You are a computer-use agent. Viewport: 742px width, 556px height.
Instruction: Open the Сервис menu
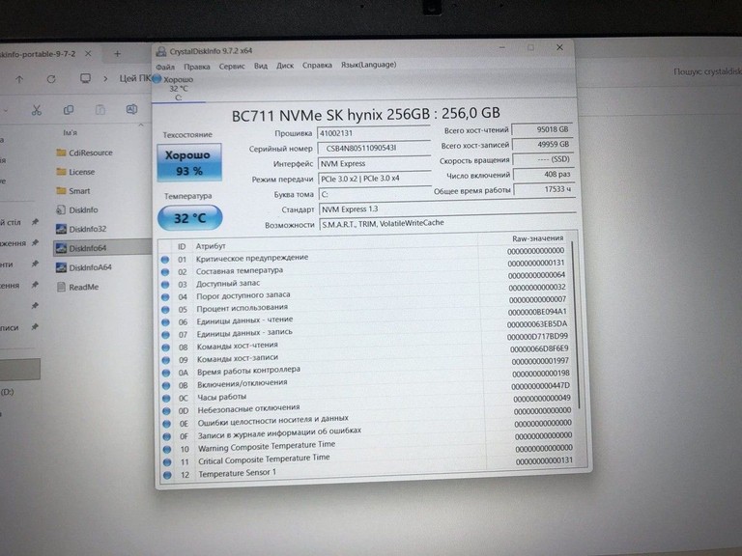(x=232, y=67)
